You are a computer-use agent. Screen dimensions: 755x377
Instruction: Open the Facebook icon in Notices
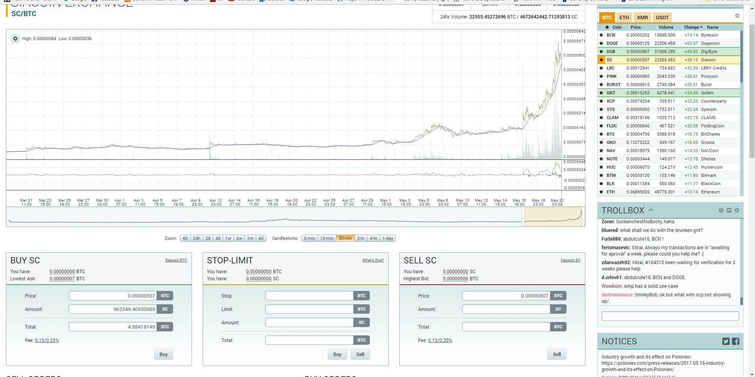tap(736, 341)
